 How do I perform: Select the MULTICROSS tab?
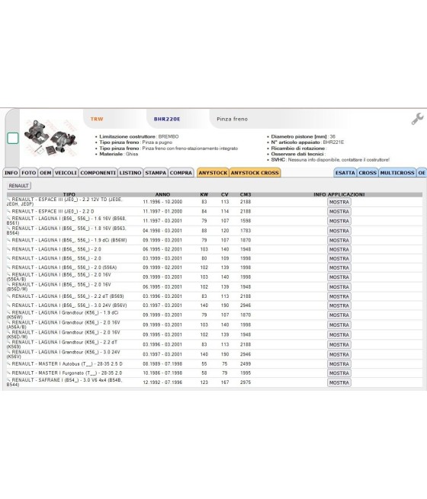tap(397, 172)
